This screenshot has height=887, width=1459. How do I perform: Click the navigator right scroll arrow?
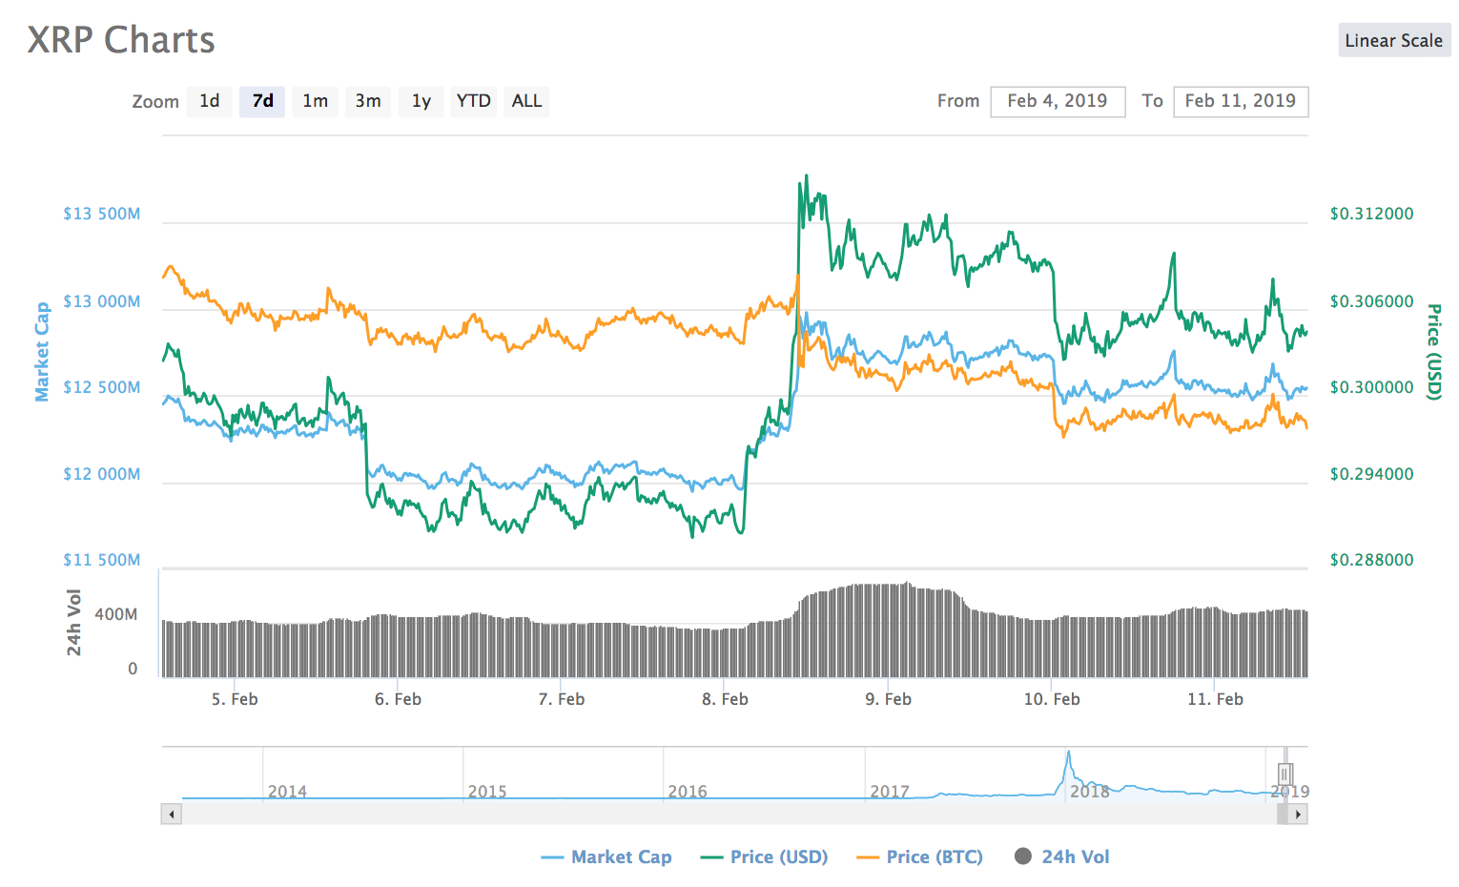(1298, 815)
